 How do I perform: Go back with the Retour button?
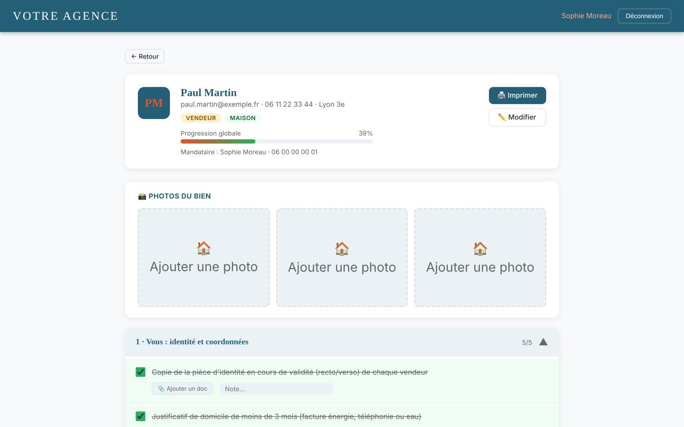click(x=145, y=57)
